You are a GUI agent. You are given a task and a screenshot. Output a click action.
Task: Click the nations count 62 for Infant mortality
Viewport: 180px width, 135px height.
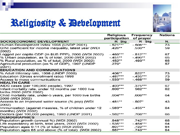[167, 89]
